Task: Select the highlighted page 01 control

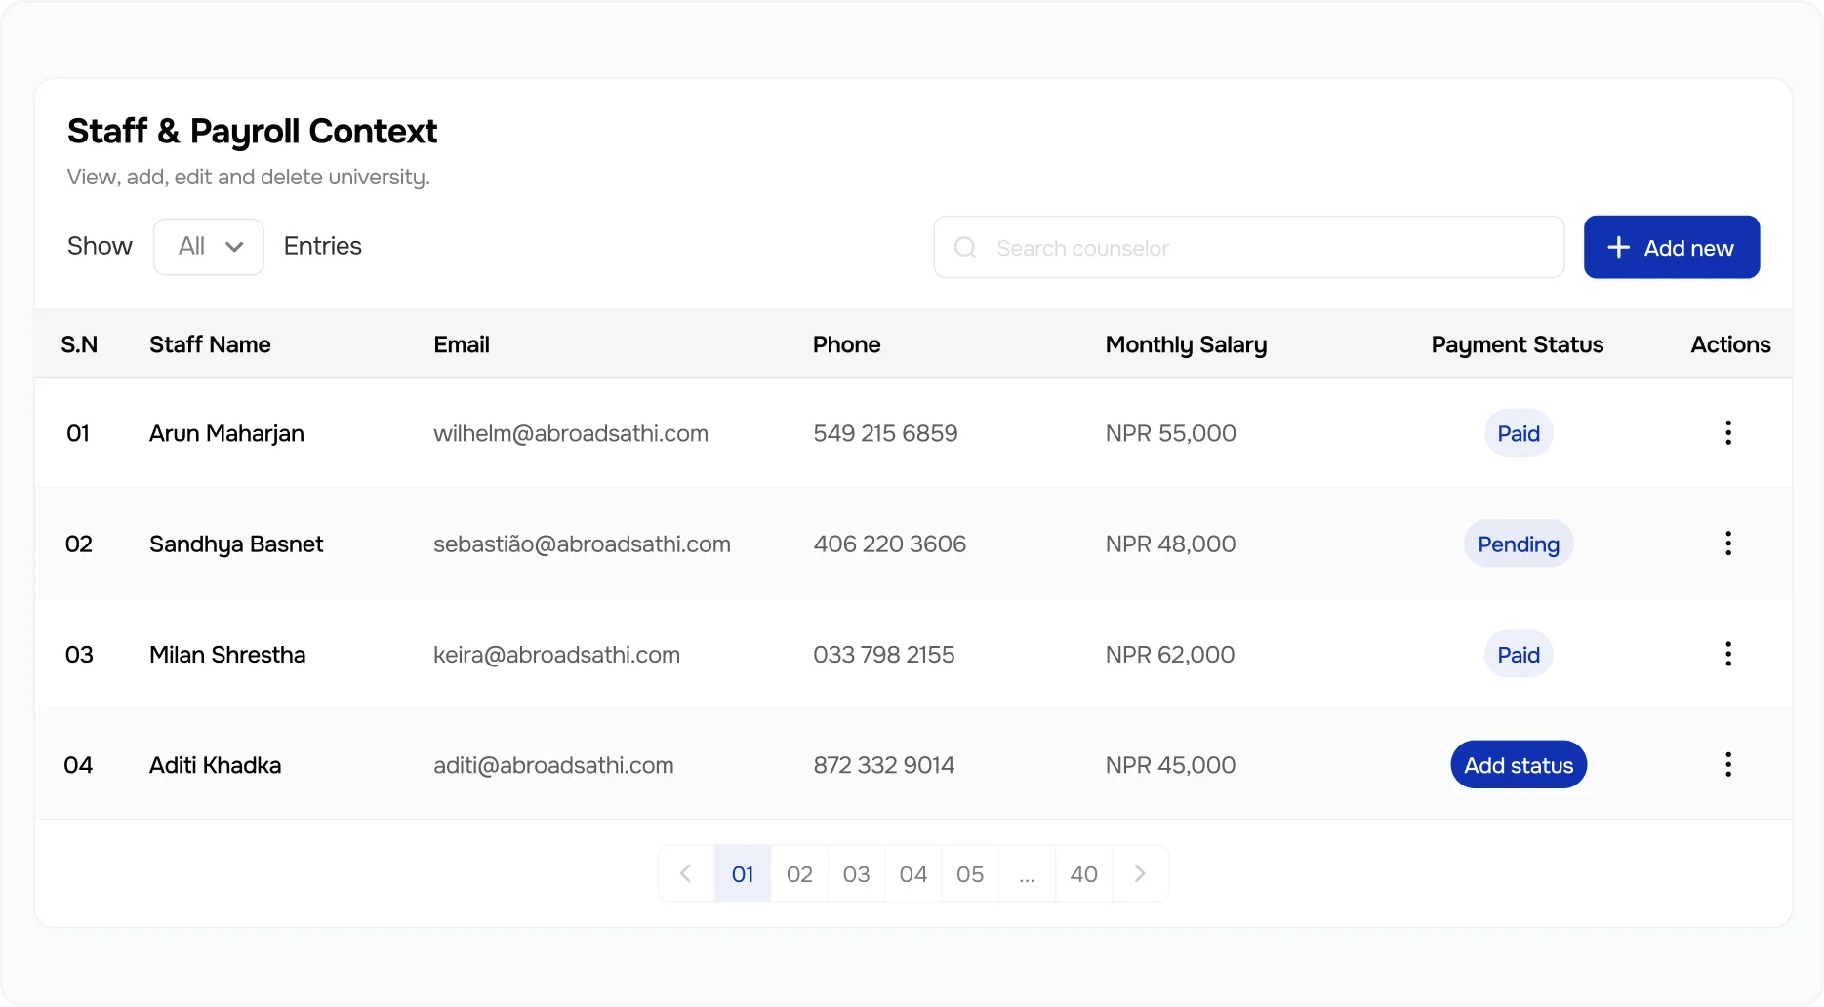Action: [x=743, y=873]
